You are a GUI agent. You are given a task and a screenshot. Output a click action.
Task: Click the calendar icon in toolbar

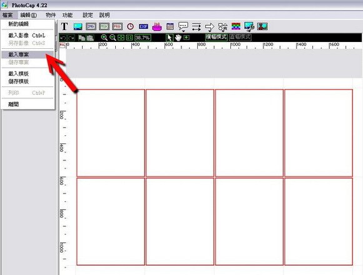click(170, 26)
